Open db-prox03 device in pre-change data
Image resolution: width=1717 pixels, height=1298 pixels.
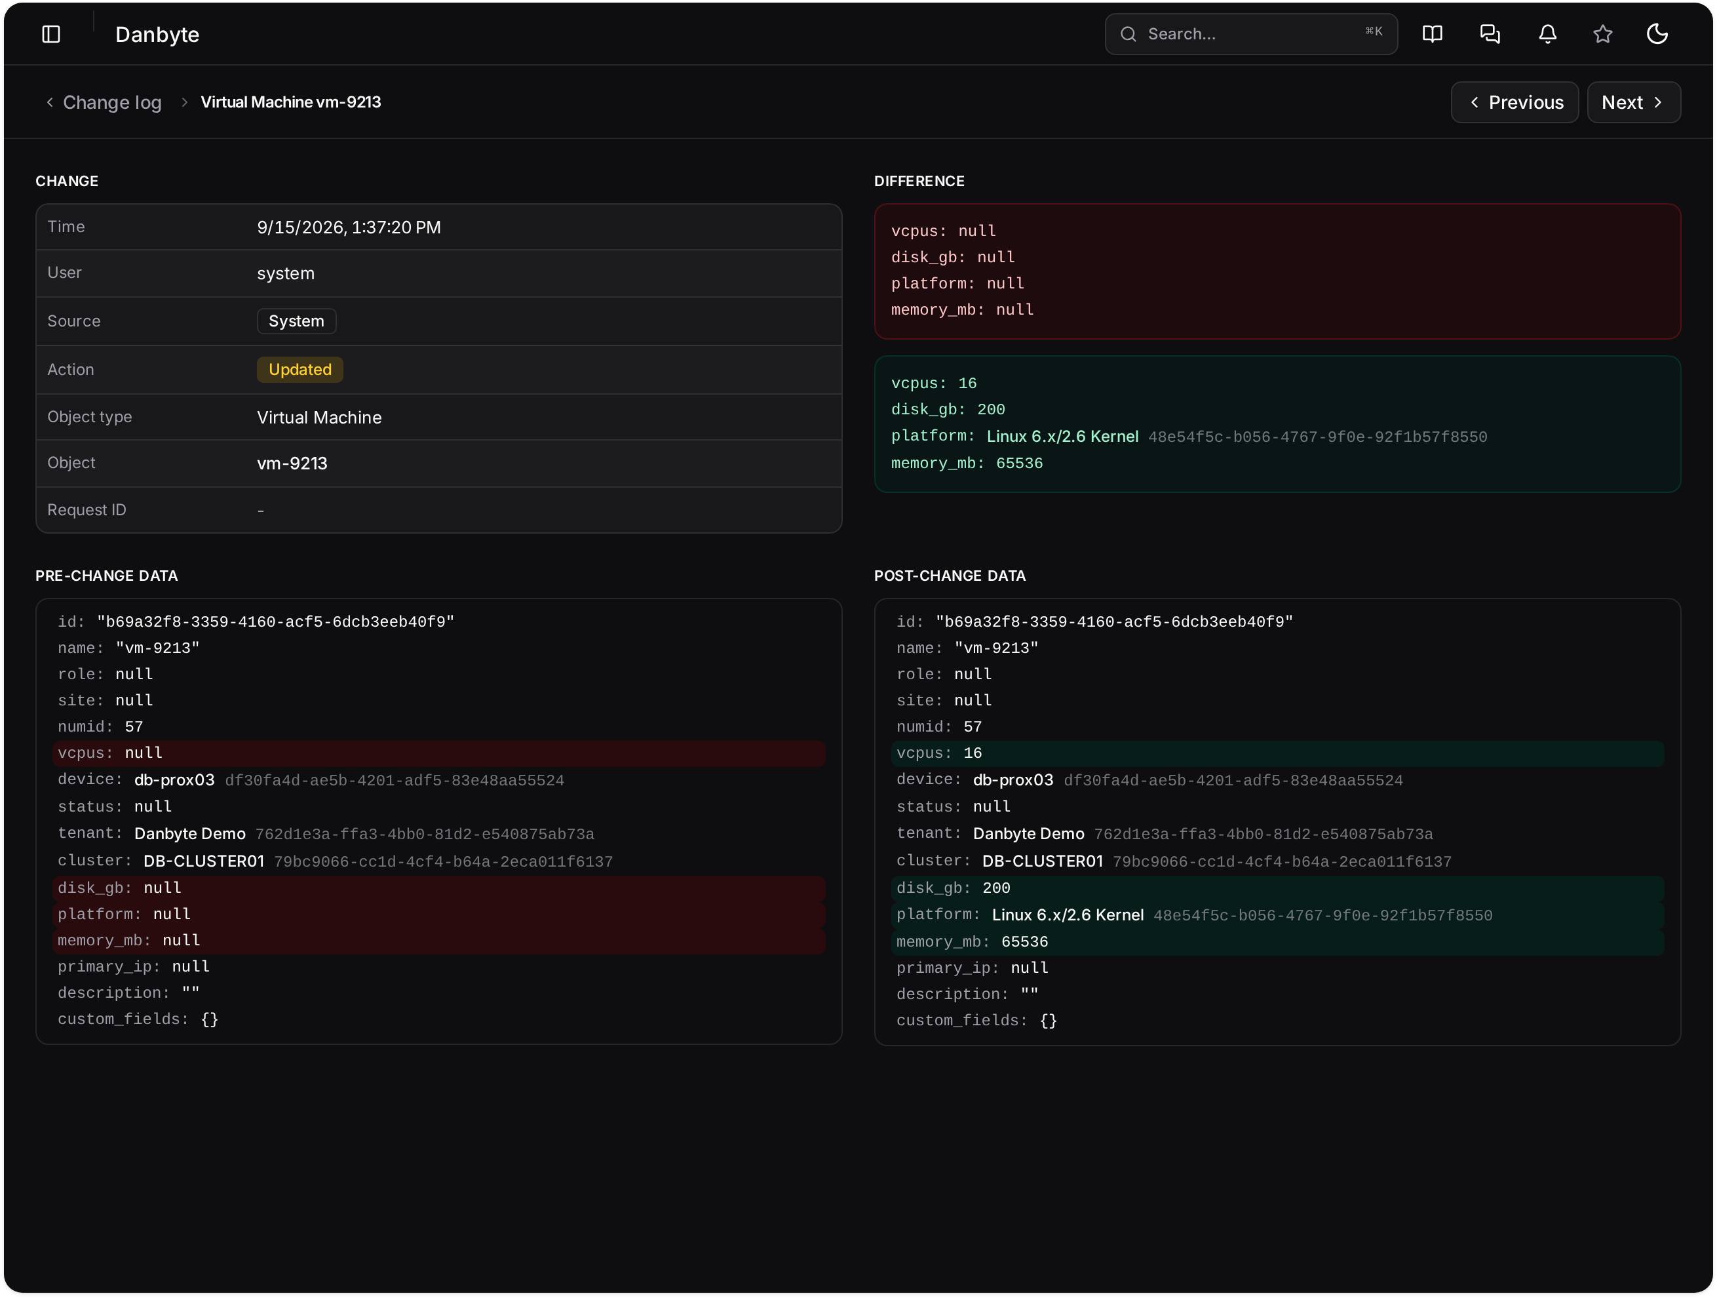point(174,780)
